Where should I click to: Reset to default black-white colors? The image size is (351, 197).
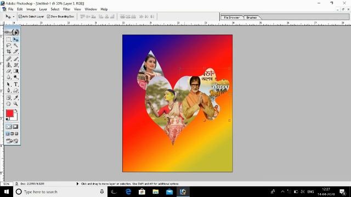pos(7,119)
